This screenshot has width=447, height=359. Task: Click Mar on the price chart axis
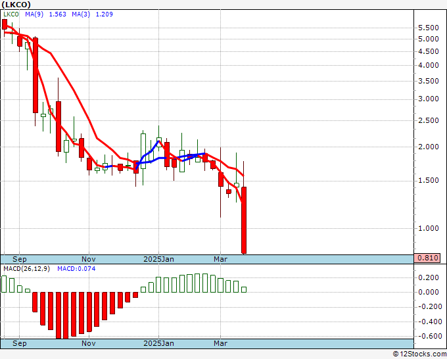pyautogui.click(x=221, y=259)
